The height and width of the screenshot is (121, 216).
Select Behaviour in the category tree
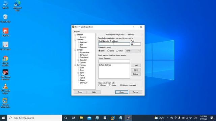[84, 55]
